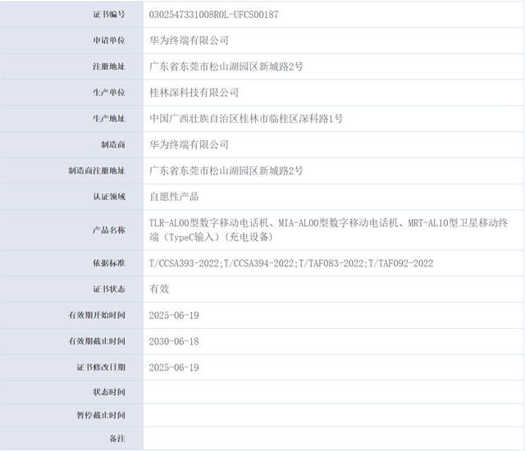Click the 制造商 label cell
The image size is (525, 451).
pyautogui.click(x=71, y=145)
